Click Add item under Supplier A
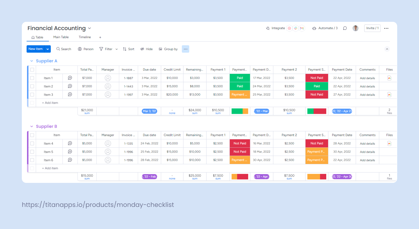Screen dimensions: 419x229 pyautogui.click(x=50, y=103)
